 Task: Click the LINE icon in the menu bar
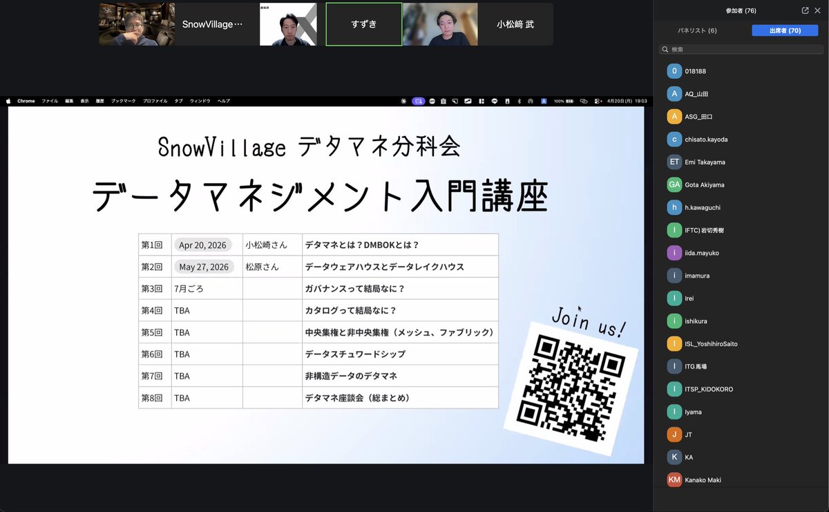pyautogui.click(x=495, y=101)
